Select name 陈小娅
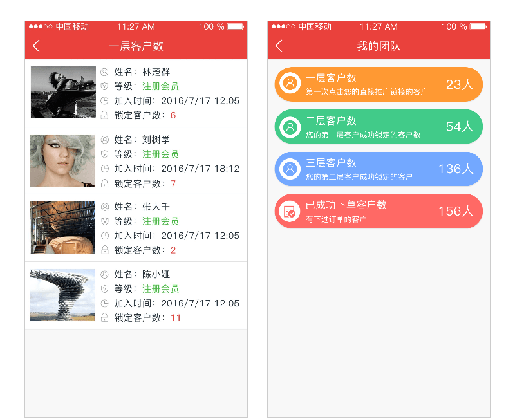Screen dimensions: 515x419 pyautogui.click(x=156, y=275)
